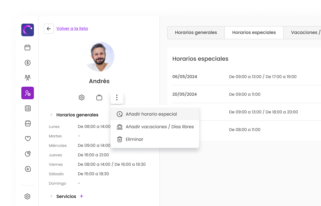Click the Miércoles row label
Viewport: 321px width, 206px height.
point(58,145)
